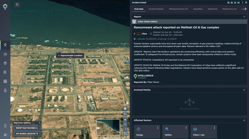Expand the Report section plus button
249x139 pixels.
(244, 17)
